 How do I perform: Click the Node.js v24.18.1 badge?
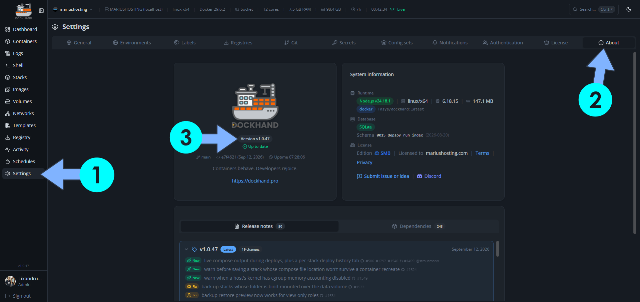tap(375, 101)
